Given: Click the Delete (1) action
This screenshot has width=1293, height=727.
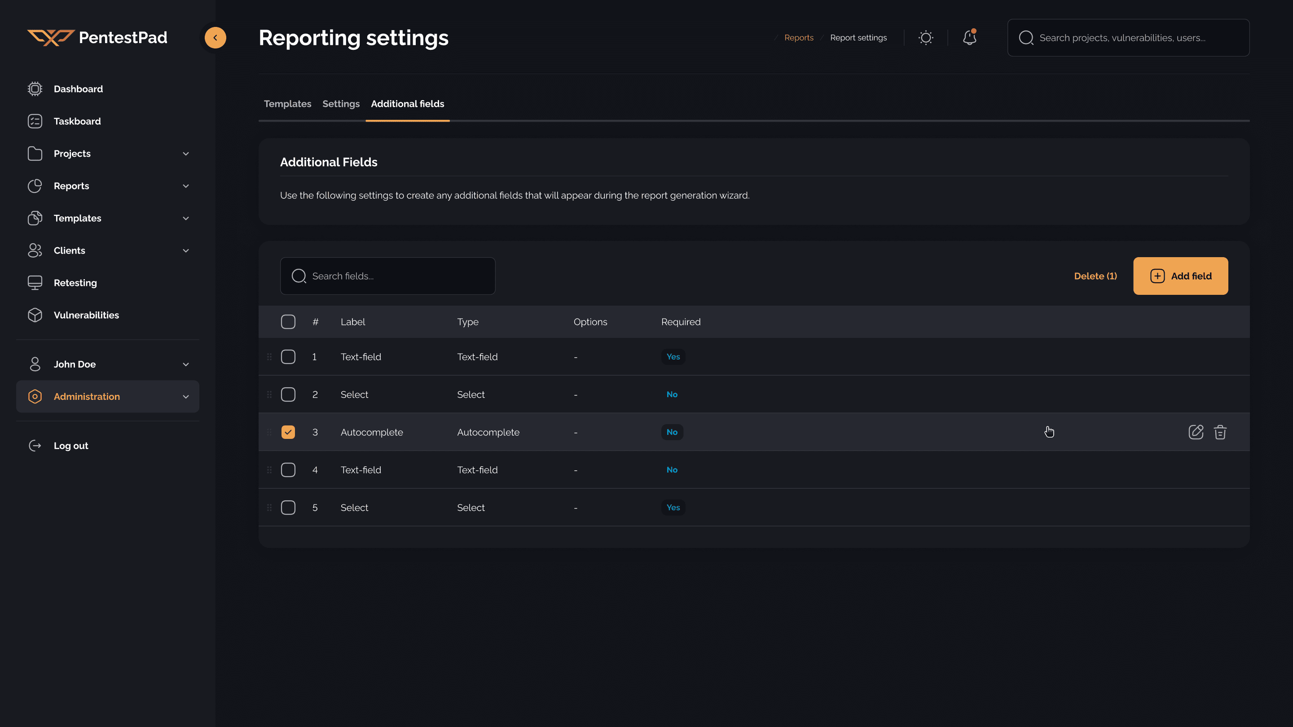Looking at the screenshot, I should (x=1096, y=276).
